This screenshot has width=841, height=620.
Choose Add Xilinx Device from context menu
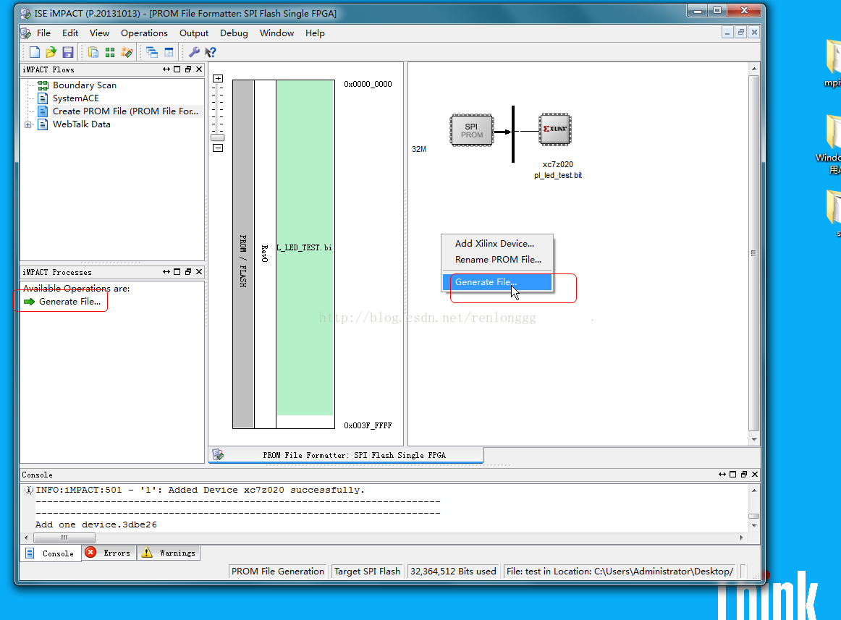497,244
